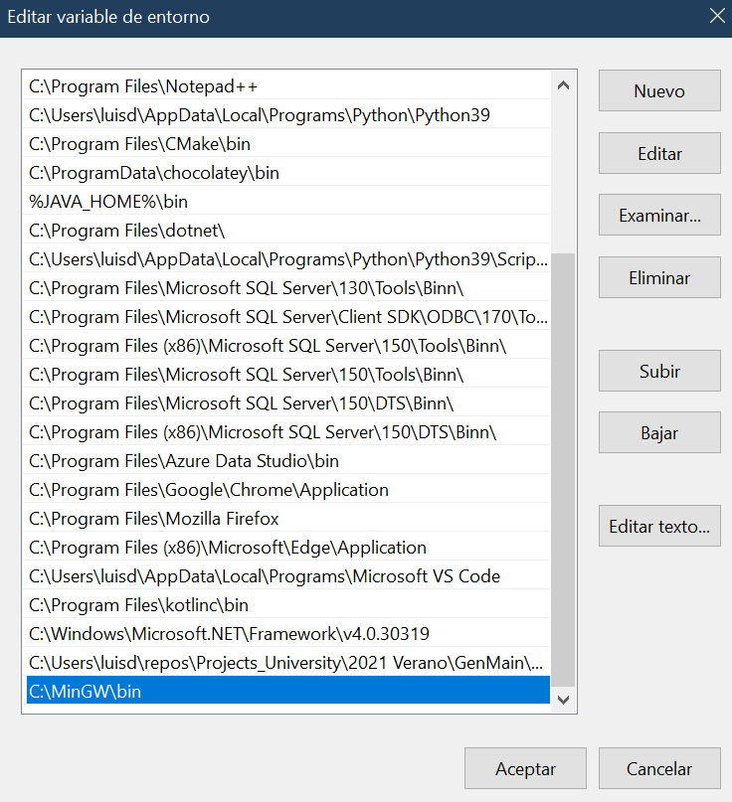The image size is (732, 802).
Task: Select the truncated Python39\Scrip... entry
Action: coord(288,259)
